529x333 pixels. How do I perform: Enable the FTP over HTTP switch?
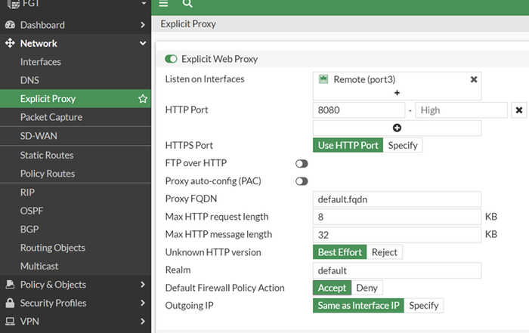(302, 163)
